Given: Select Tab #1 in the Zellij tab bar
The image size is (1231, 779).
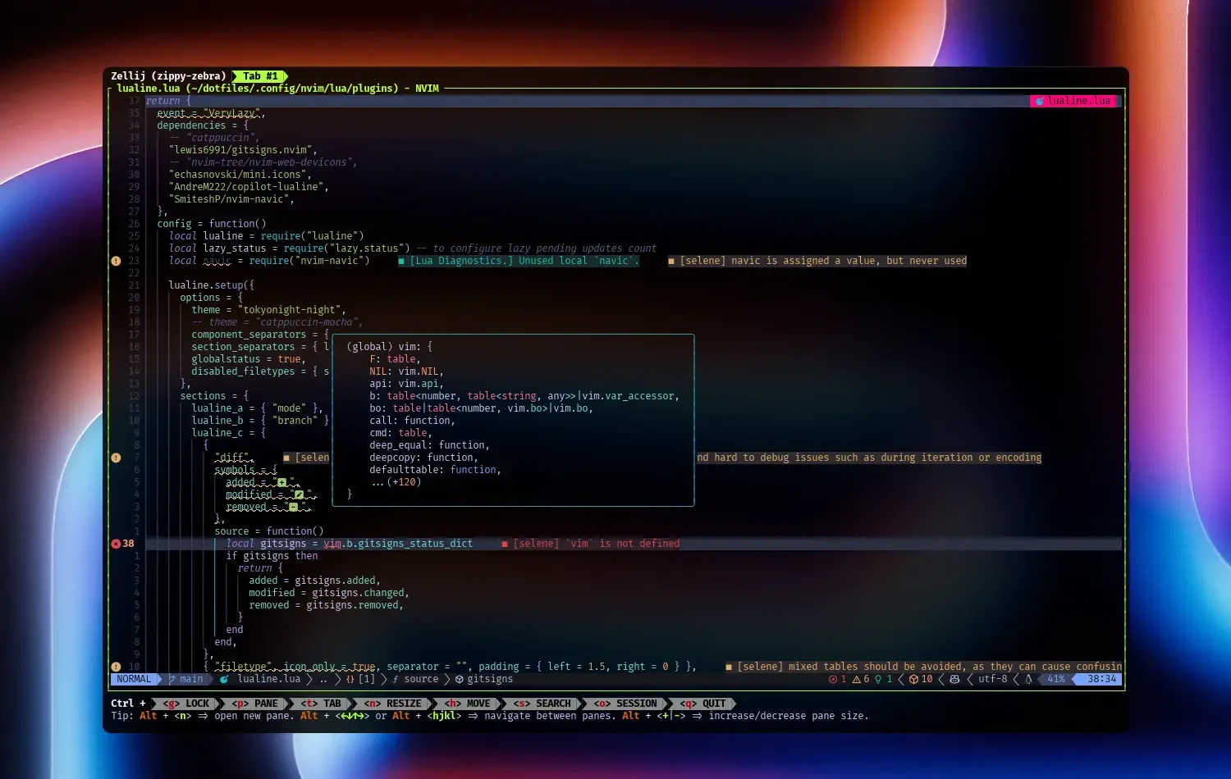Looking at the screenshot, I should [x=259, y=75].
